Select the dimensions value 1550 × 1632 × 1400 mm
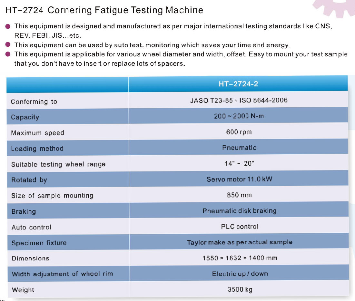The height and width of the screenshot is (301, 355). (x=240, y=258)
